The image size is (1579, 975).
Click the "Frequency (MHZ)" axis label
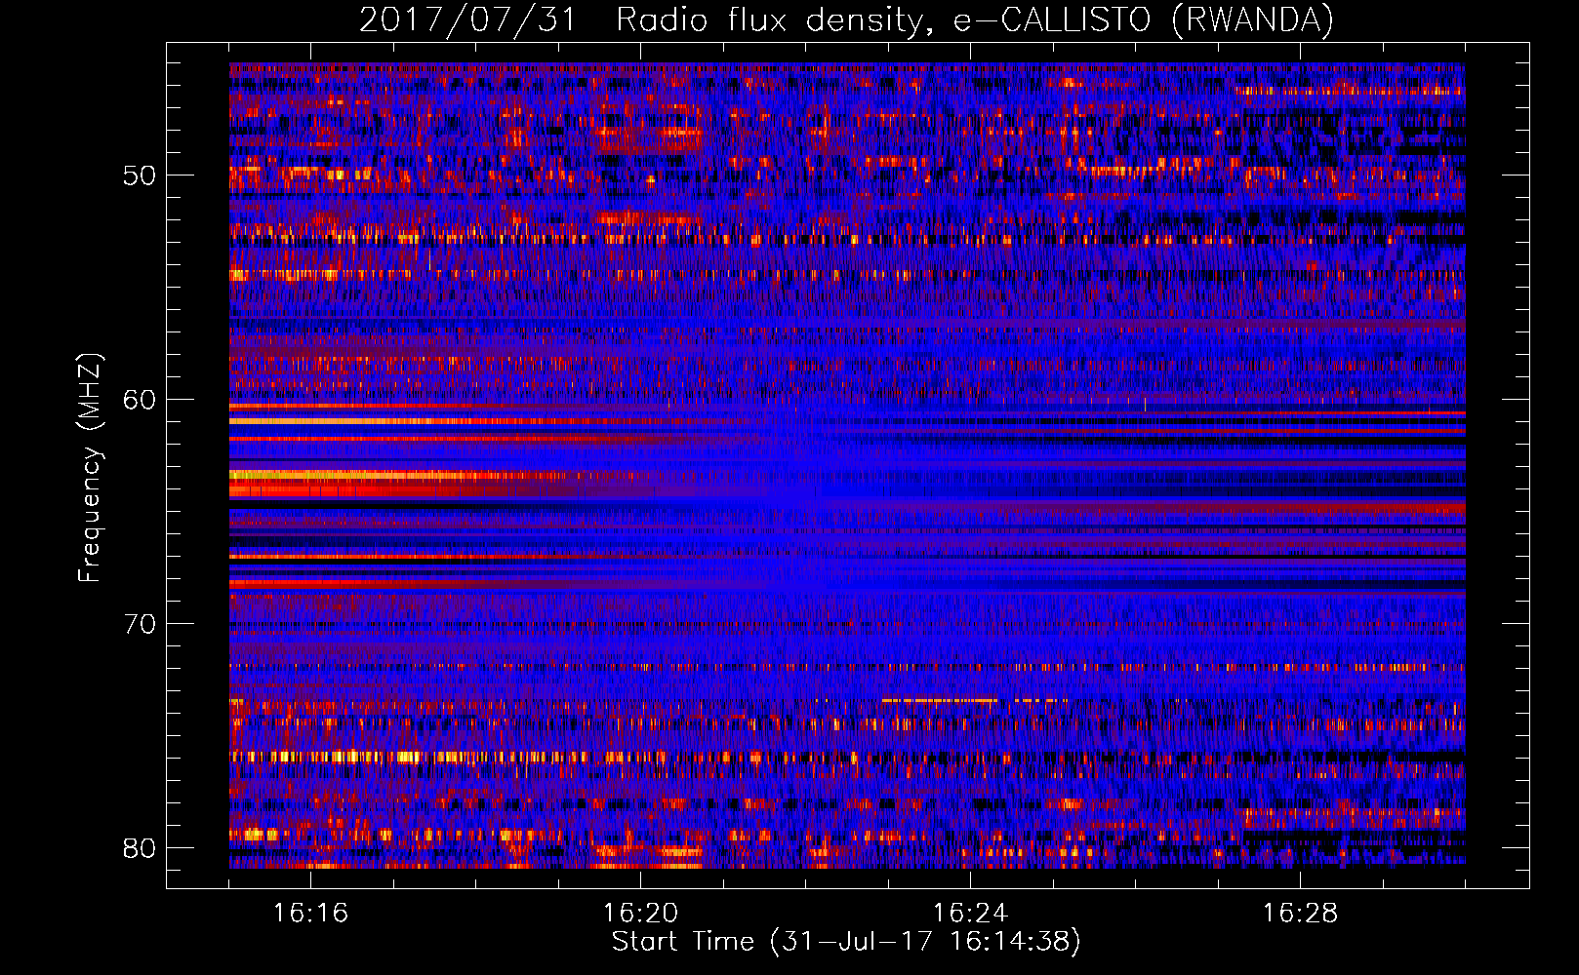tap(90, 467)
